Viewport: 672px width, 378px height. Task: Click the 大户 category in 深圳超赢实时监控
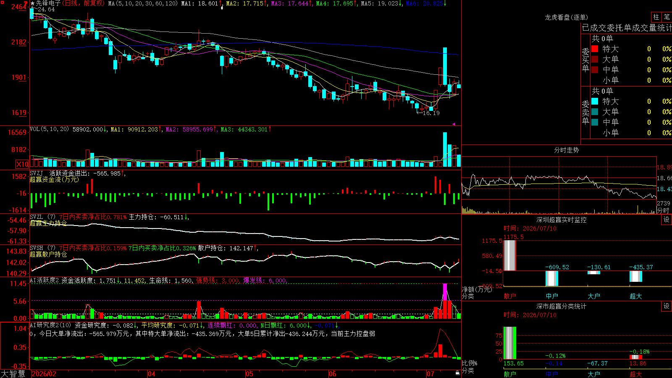pos(594,296)
